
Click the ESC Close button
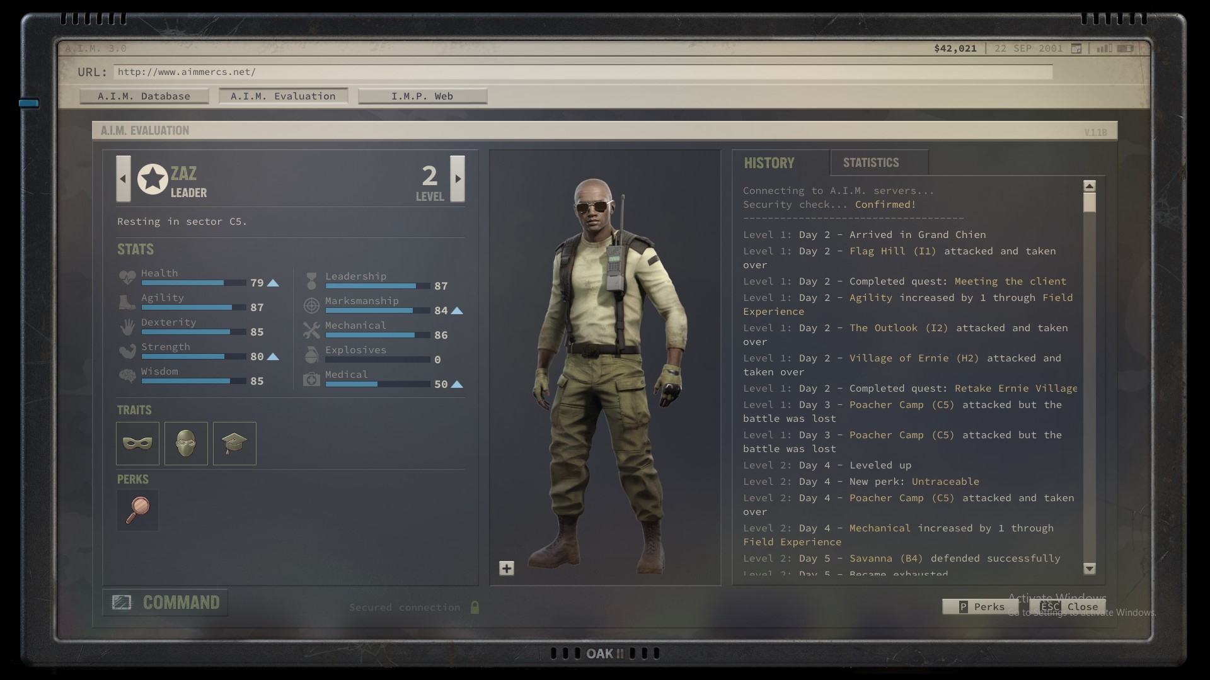tap(1068, 607)
